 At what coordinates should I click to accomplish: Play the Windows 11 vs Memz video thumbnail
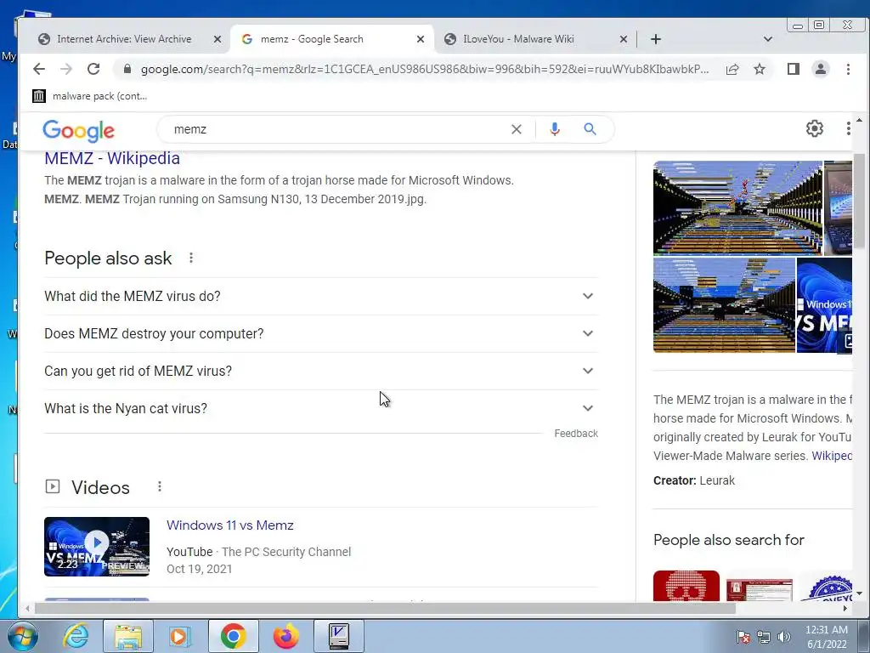tap(97, 547)
